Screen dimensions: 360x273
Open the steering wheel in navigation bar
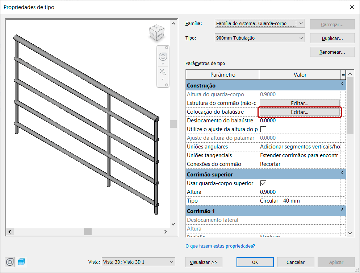pyautogui.click(x=163, y=57)
